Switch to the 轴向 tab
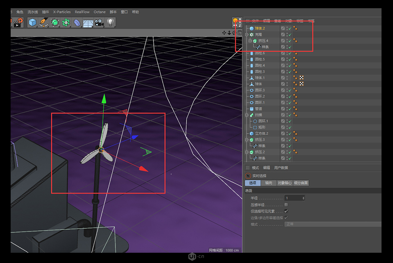This screenshot has width=393, height=263. (x=270, y=183)
